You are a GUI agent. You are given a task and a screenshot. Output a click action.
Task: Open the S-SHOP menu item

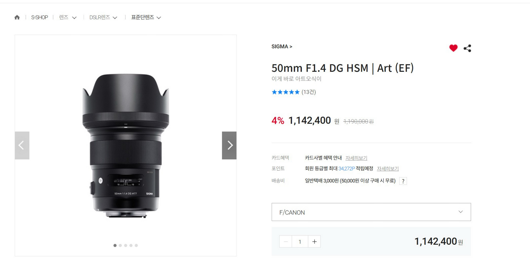(x=39, y=17)
